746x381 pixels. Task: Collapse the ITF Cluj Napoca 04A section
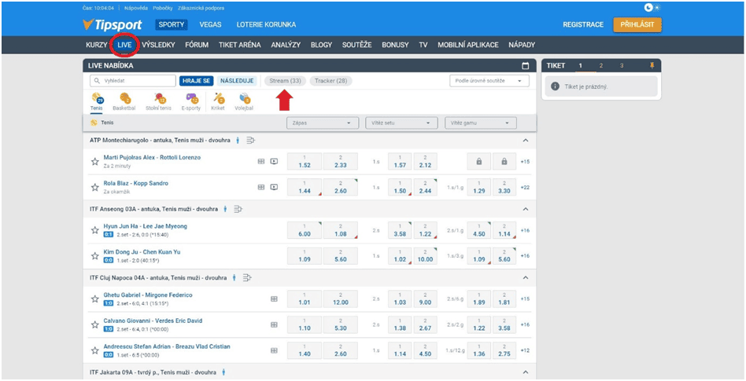pyautogui.click(x=526, y=277)
